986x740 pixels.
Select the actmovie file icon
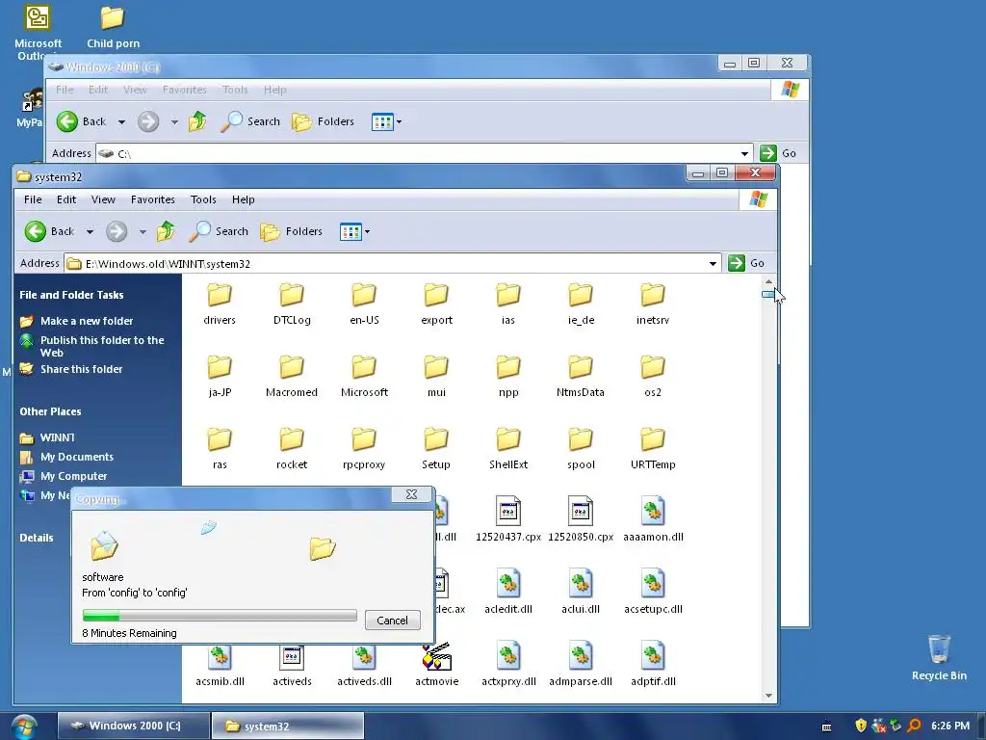[436, 656]
